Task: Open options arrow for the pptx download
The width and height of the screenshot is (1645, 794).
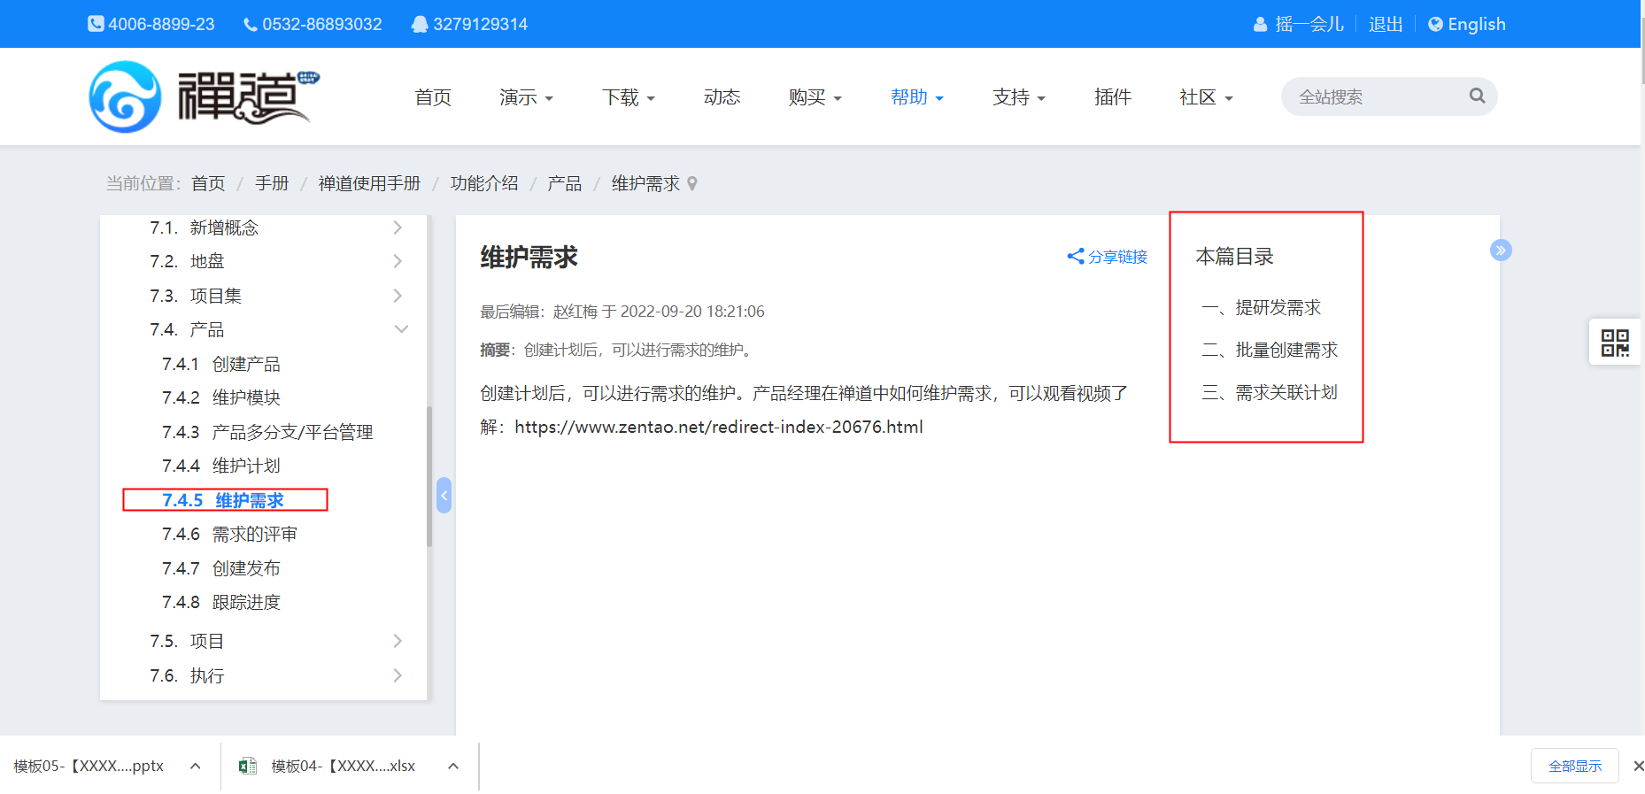Action: (196, 766)
